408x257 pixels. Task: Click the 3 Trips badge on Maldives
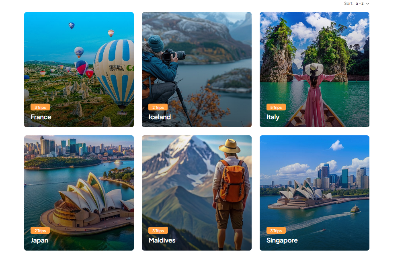(x=158, y=230)
